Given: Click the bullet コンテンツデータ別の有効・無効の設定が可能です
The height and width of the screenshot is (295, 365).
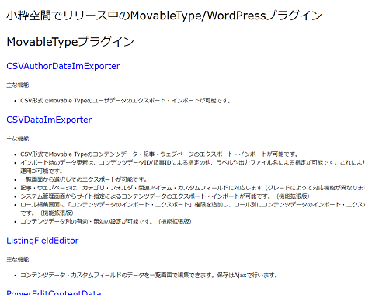Looking at the screenshot, I should (x=106, y=221).
